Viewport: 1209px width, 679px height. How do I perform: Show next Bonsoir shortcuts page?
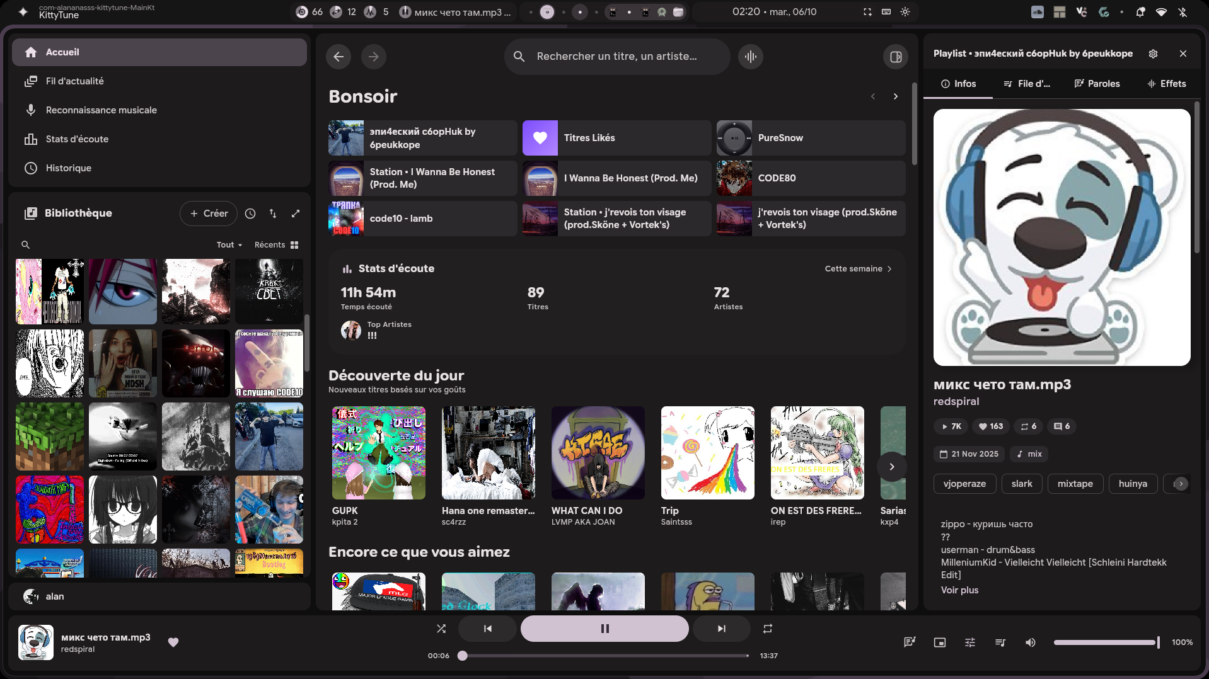click(x=896, y=96)
